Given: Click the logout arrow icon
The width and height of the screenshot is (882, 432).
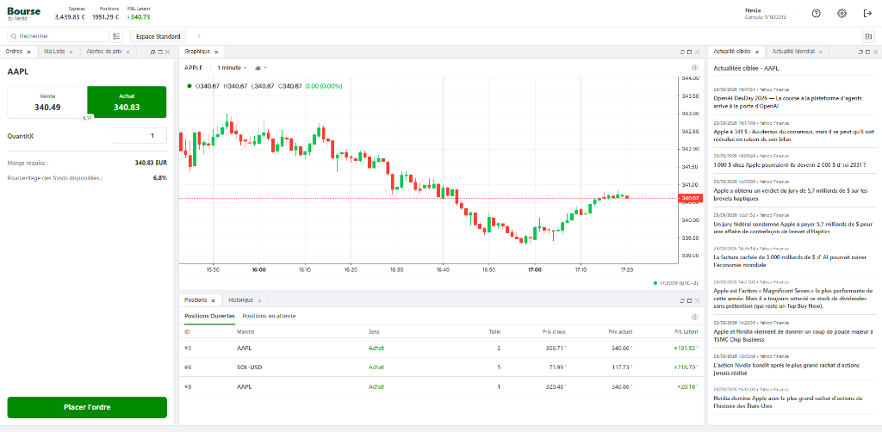Looking at the screenshot, I should pos(867,14).
